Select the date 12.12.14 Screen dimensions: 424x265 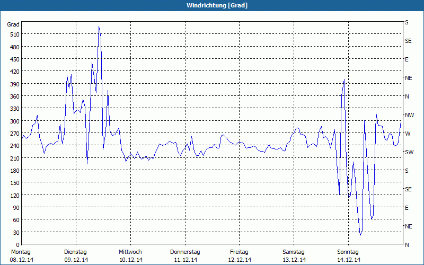click(x=240, y=260)
